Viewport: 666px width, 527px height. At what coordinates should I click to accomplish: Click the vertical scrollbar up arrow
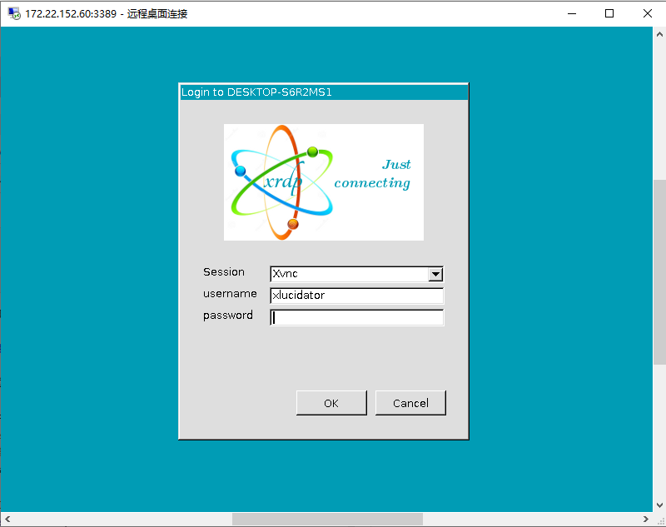[659, 34]
